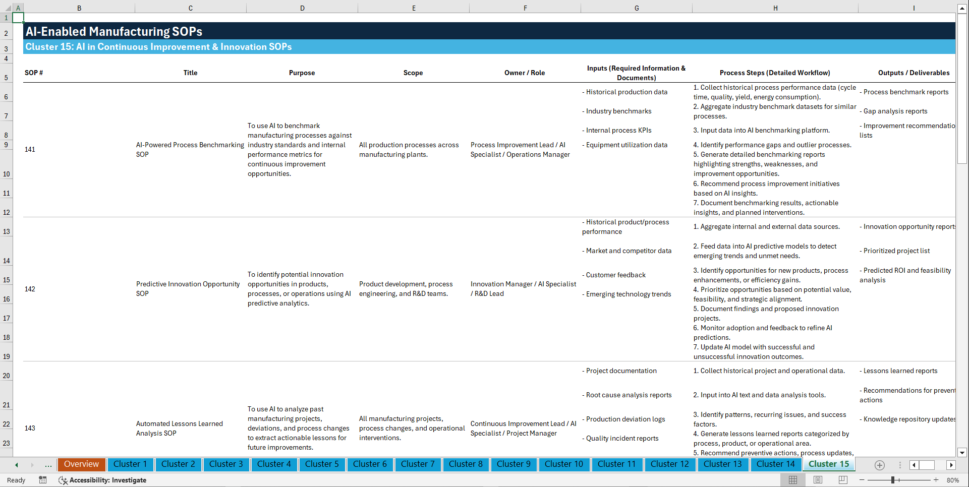The width and height of the screenshot is (969, 487).
Task: Open the All Sheets list via the ellipsis
Action: coord(48,465)
